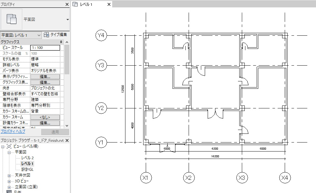
Task: Click the 16200 overall dimension text
Action: 215,156
